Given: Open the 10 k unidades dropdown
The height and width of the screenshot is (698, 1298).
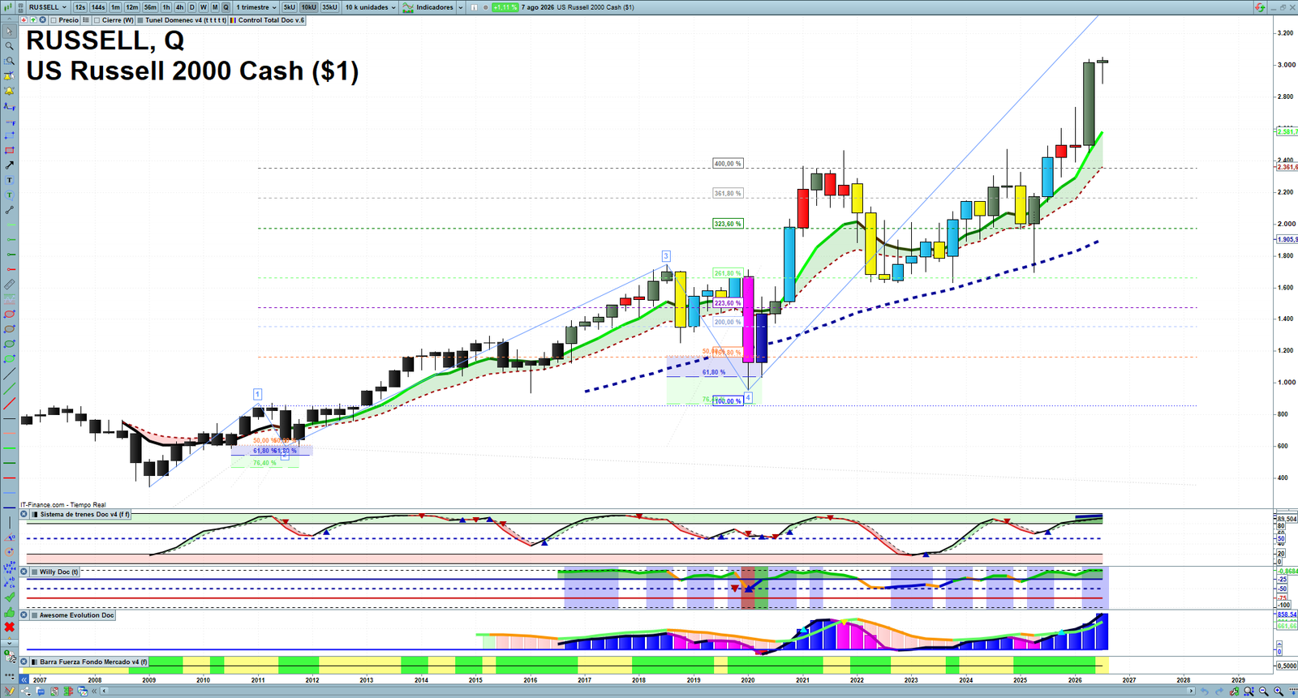Looking at the screenshot, I should click(370, 7).
